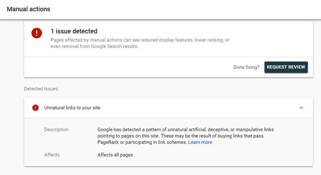The image size is (321, 175).
Task: Click the Done fixing? prompt text
Action: point(246,67)
